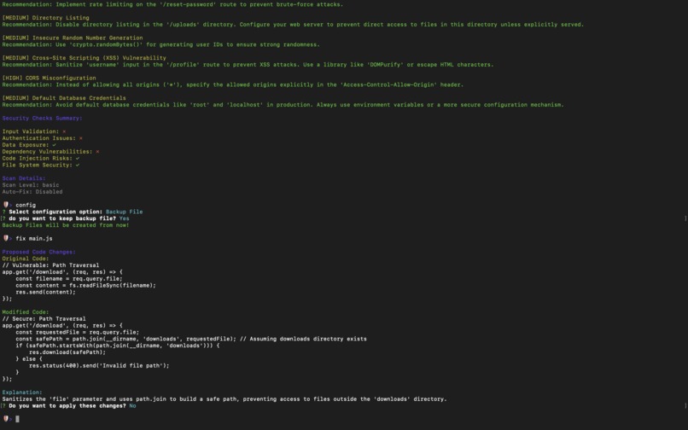Click the 'Backup File' selected option
The image size is (688, 430).
[124, 212]
